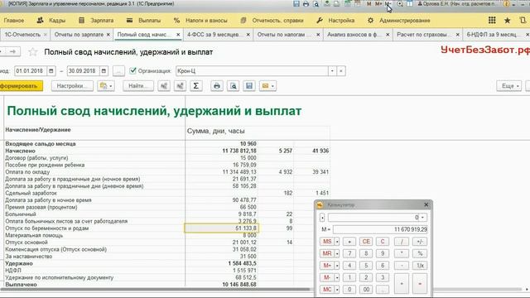Image resolution: width=530 pixels, height=298 pixels.
Task: Open print preview from the title bar
Action: point(316,3)
